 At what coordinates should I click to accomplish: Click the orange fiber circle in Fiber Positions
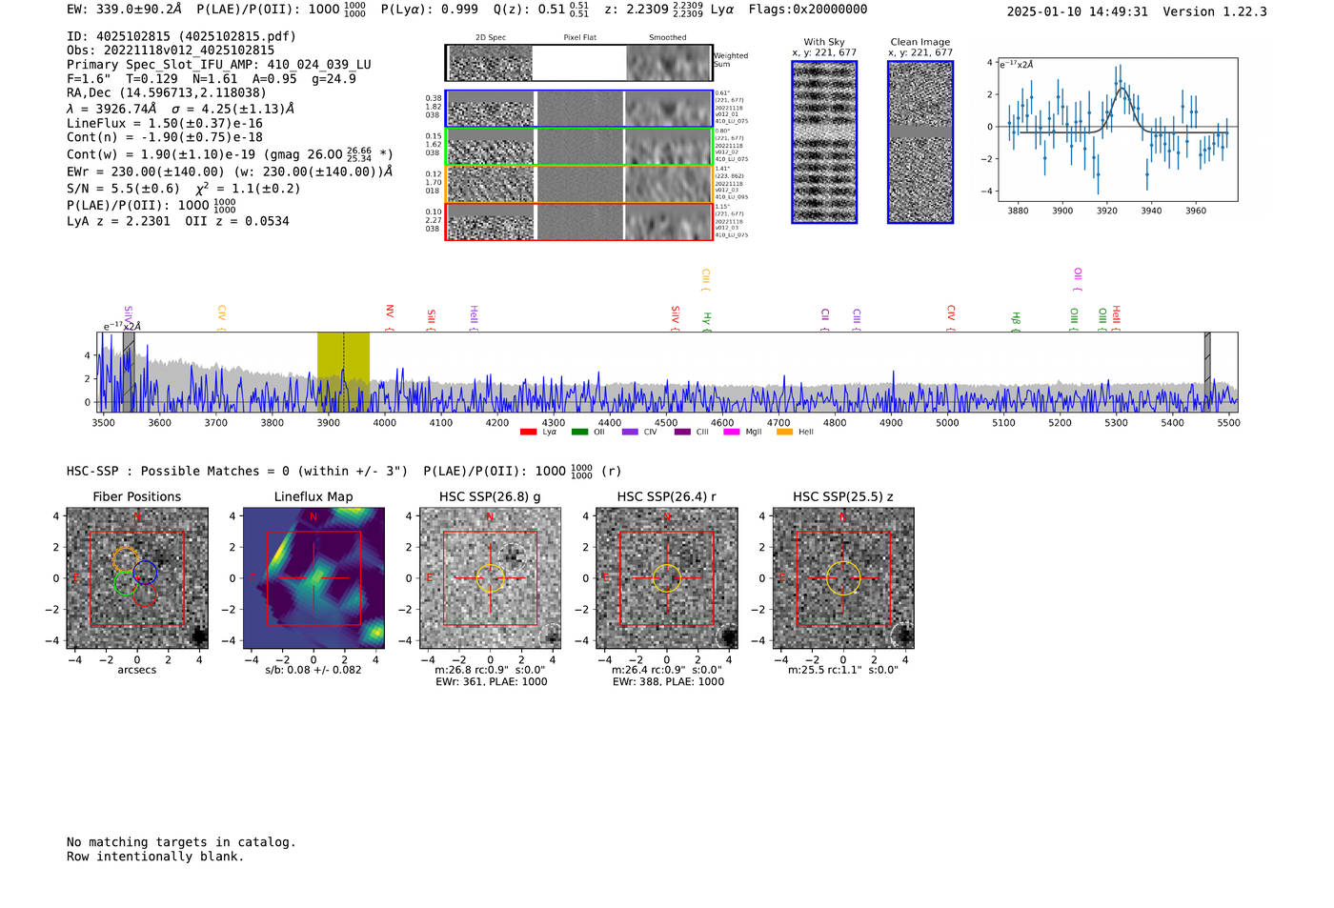tap(125, 559)
